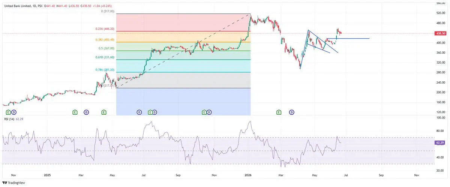The height and width of the screenshot is (187, 450).
Task: Select the orange 0.382 Fibonacci level line
Action: pos(183,42)
